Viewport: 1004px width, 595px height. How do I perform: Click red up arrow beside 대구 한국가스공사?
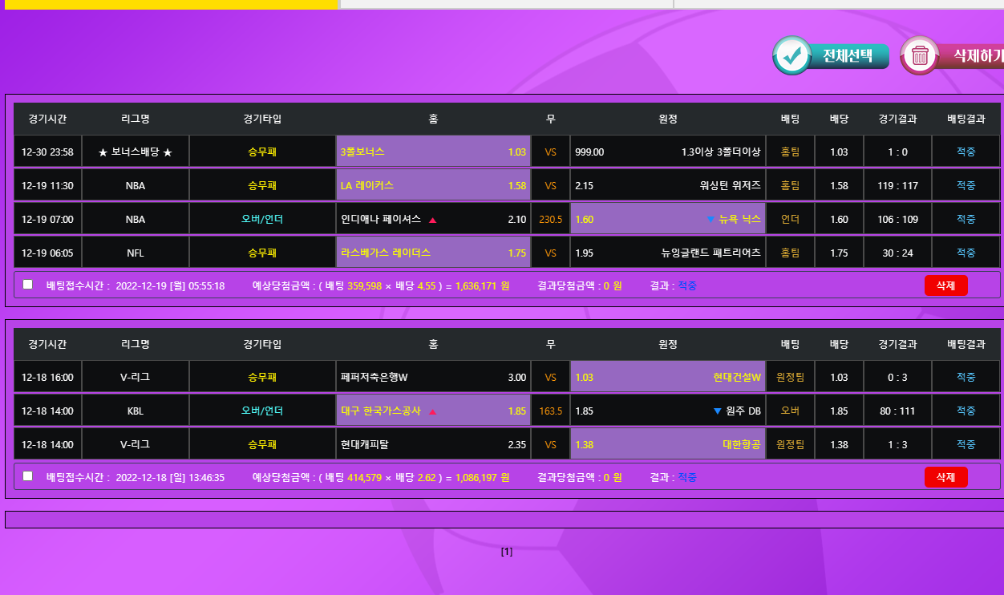click(433, 412)
